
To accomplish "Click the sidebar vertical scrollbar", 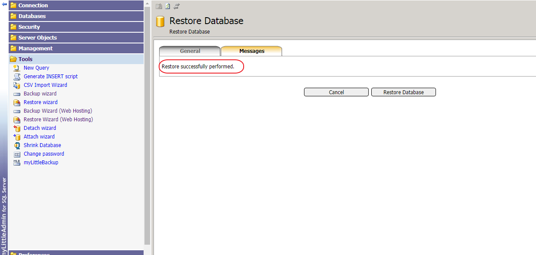I will 147,129.
